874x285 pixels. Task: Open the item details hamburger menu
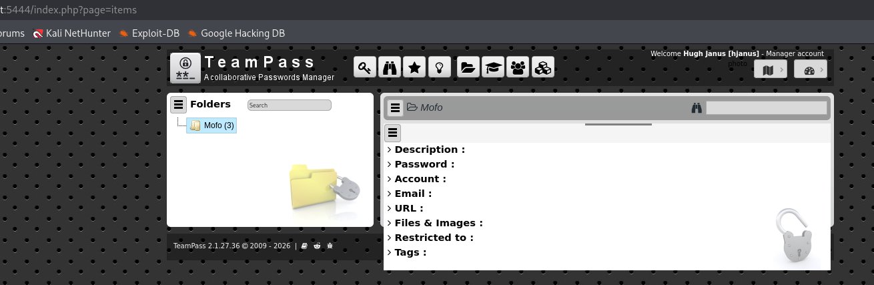pyautogui.click(x=393, y=132)
